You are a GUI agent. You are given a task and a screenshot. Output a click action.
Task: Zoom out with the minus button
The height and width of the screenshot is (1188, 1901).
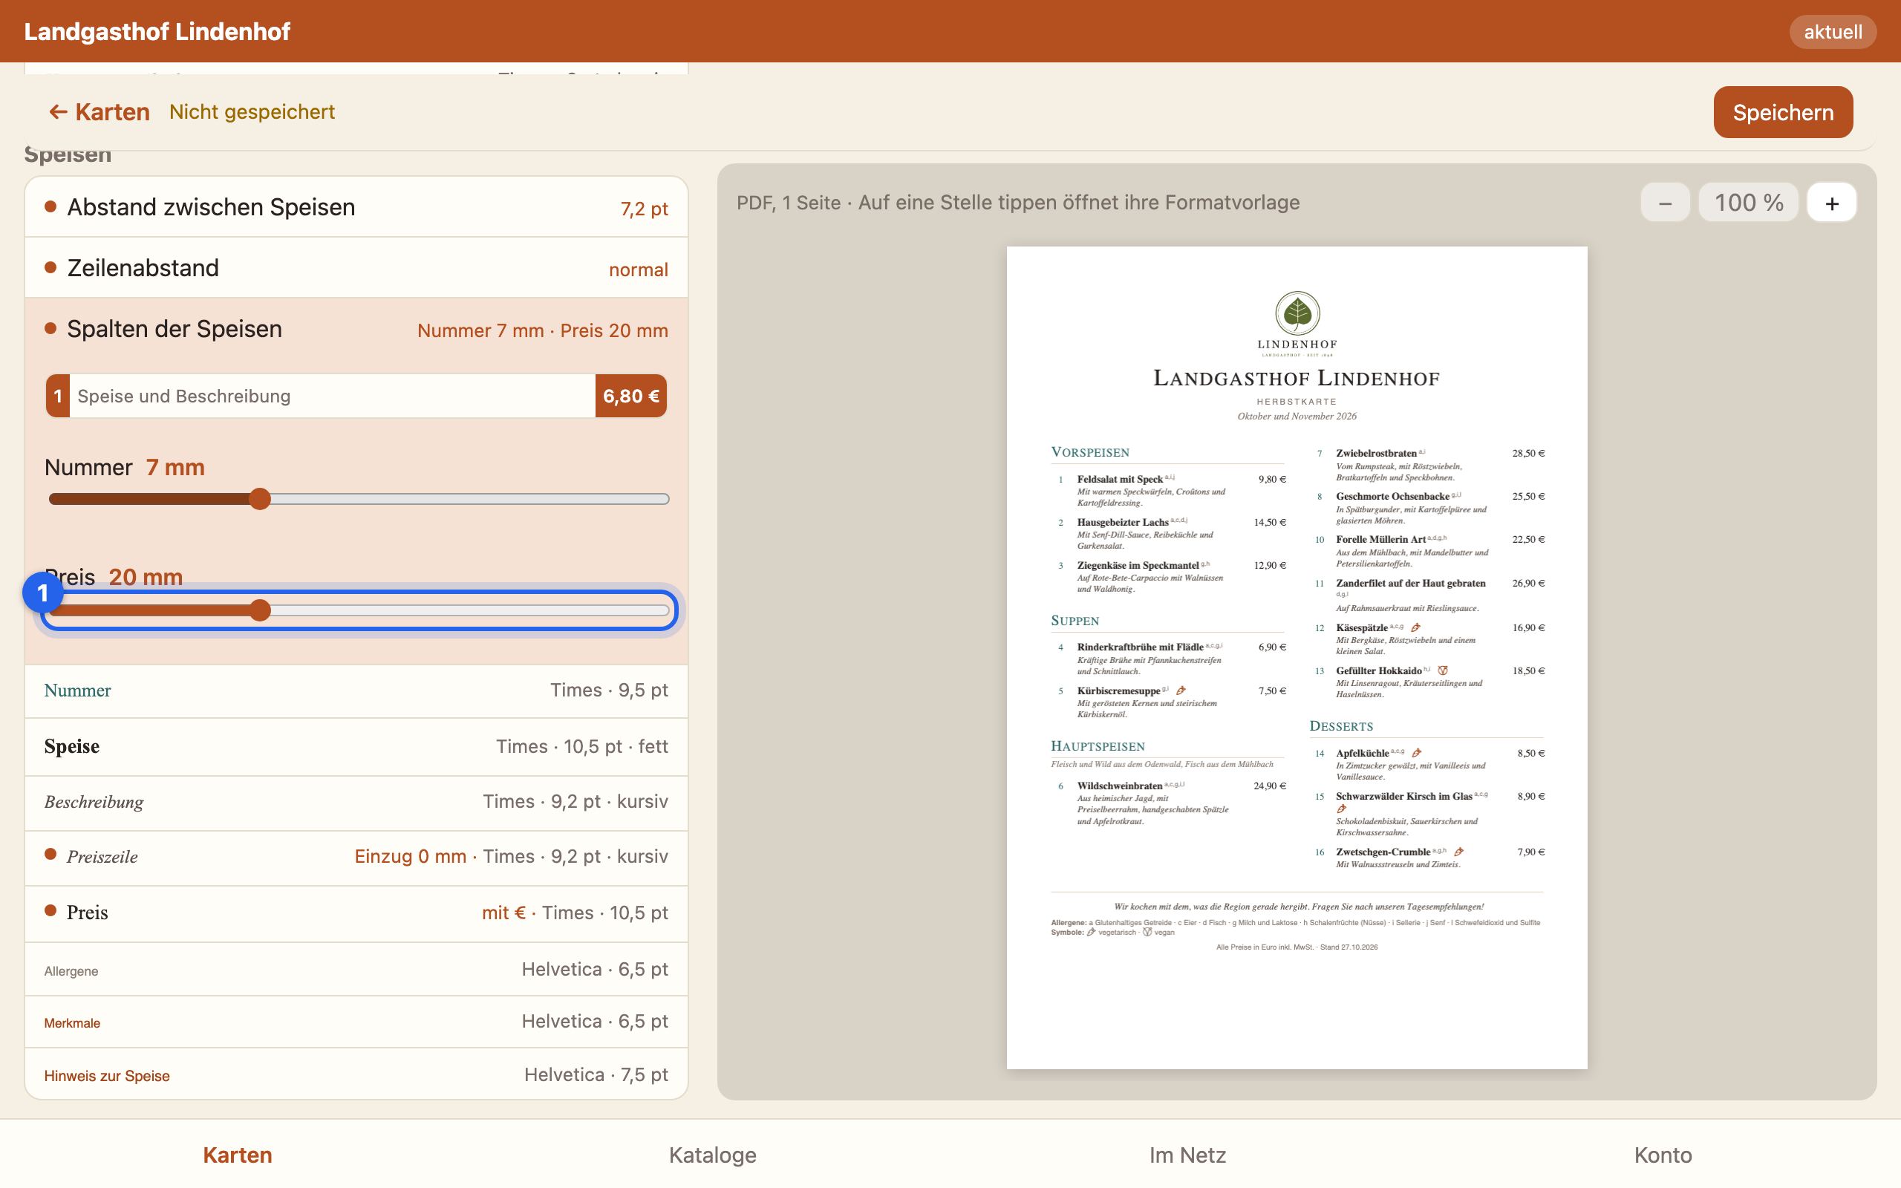(x=1665, y=203)
